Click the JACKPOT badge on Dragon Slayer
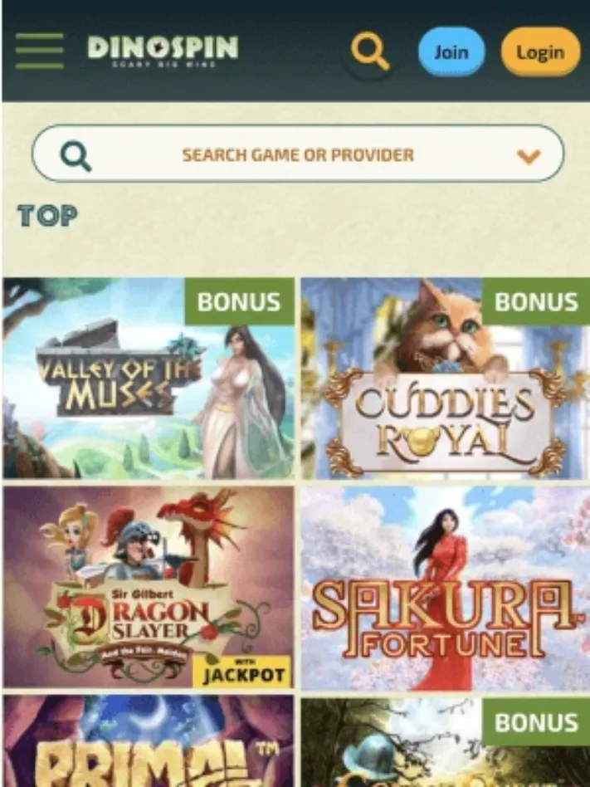 click(x=241, y=672)
